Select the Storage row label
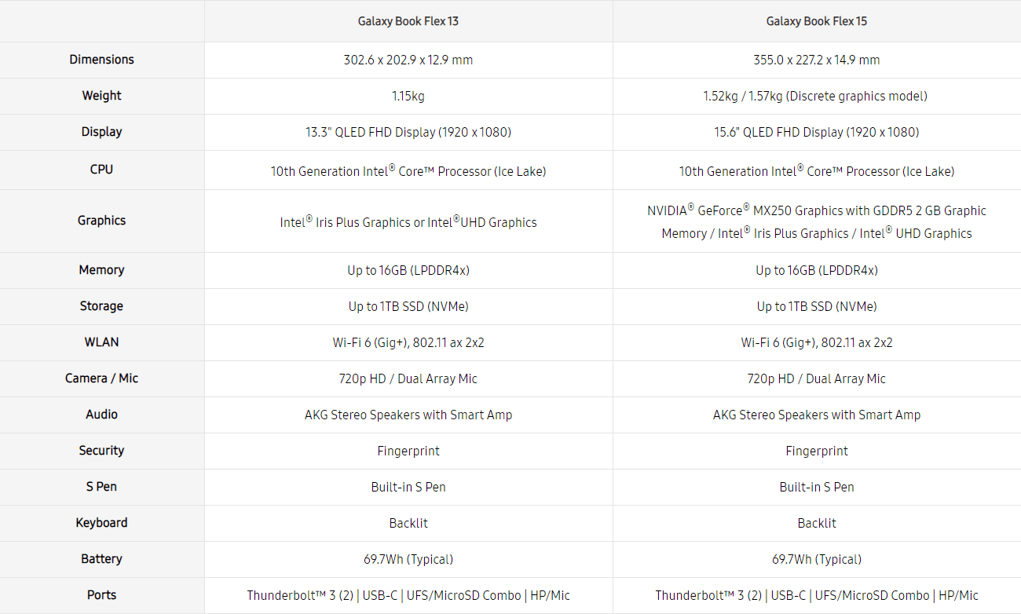This screenshot has height=614, width=1021. 101,306
